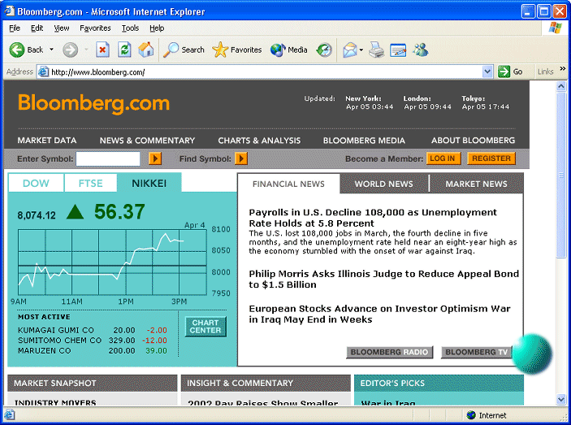Click the LOG IN button
571x425 pixels.
tap(443, 158)
